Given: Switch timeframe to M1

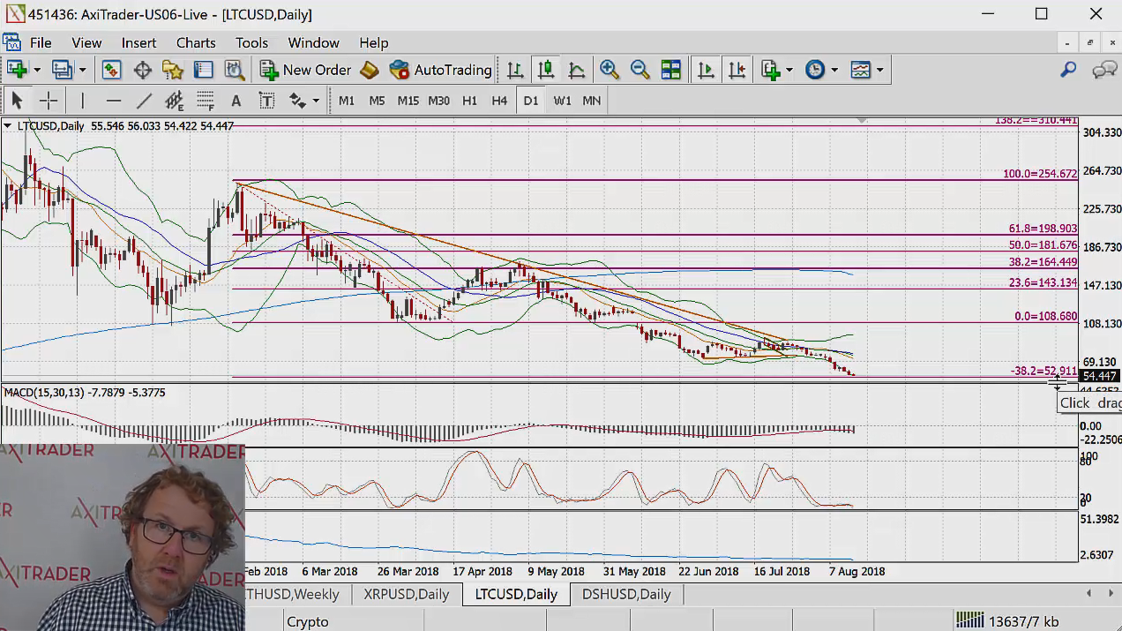Looking at the screenshot, I should 347,101.
